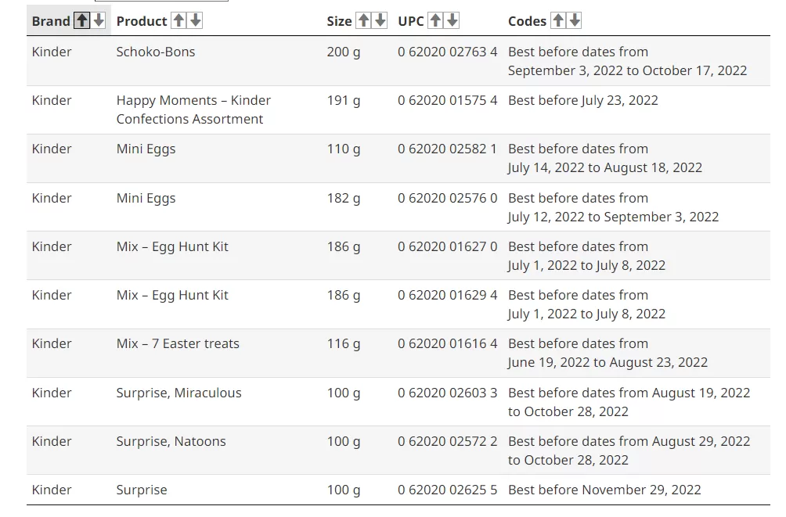
Task: Sort Product column ascending arrow
Action: pos(179,20)
